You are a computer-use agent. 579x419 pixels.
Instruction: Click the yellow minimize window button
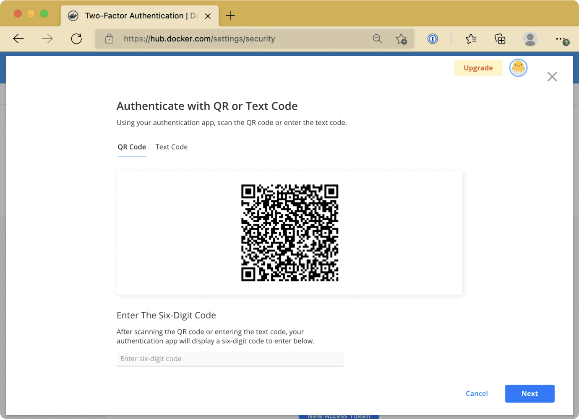pos(31,13)
